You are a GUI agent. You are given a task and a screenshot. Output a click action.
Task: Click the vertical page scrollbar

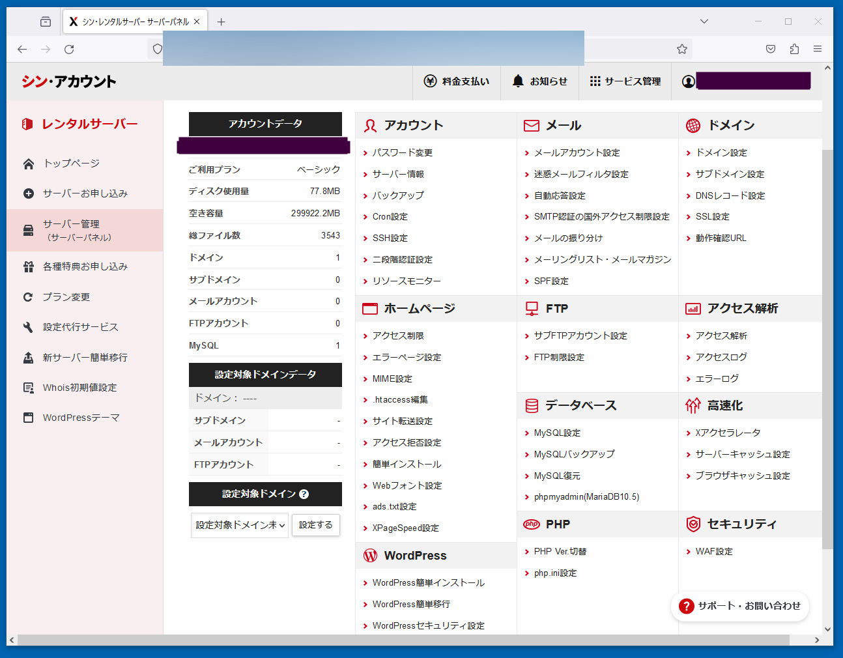[827, 345]
